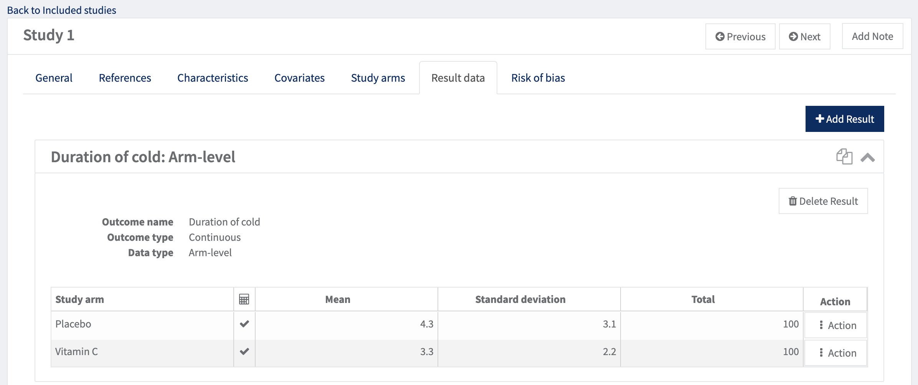
Task: Add a new result
Action: (x=844, y=119)
